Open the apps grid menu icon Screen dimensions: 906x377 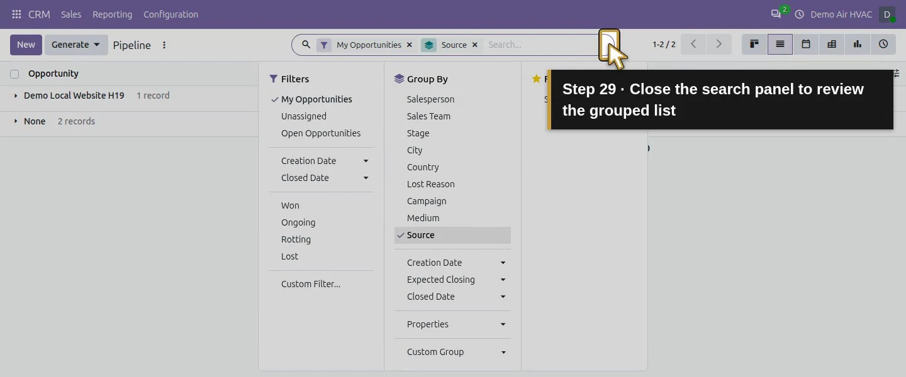[x=16, y=14]
